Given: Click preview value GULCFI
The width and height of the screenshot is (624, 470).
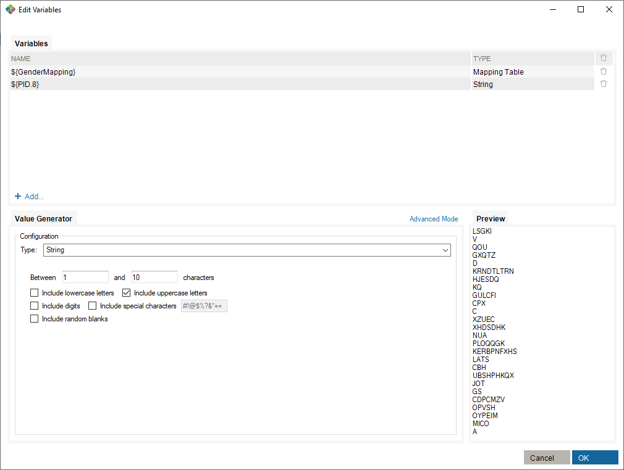Looking at the screenshot, I should (484, 295).
